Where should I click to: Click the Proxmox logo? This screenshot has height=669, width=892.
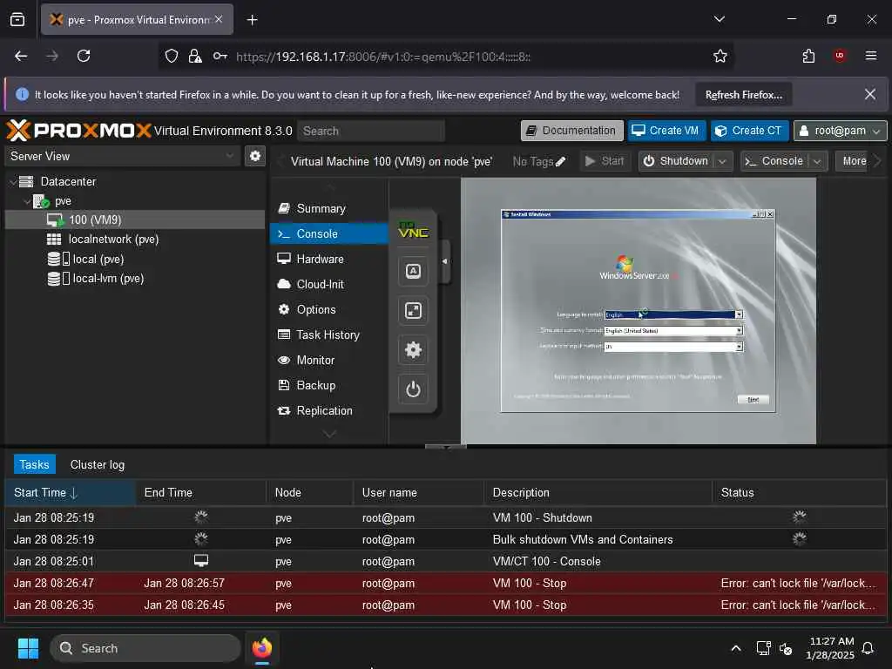pyautogui.click(x=78, y=131)
